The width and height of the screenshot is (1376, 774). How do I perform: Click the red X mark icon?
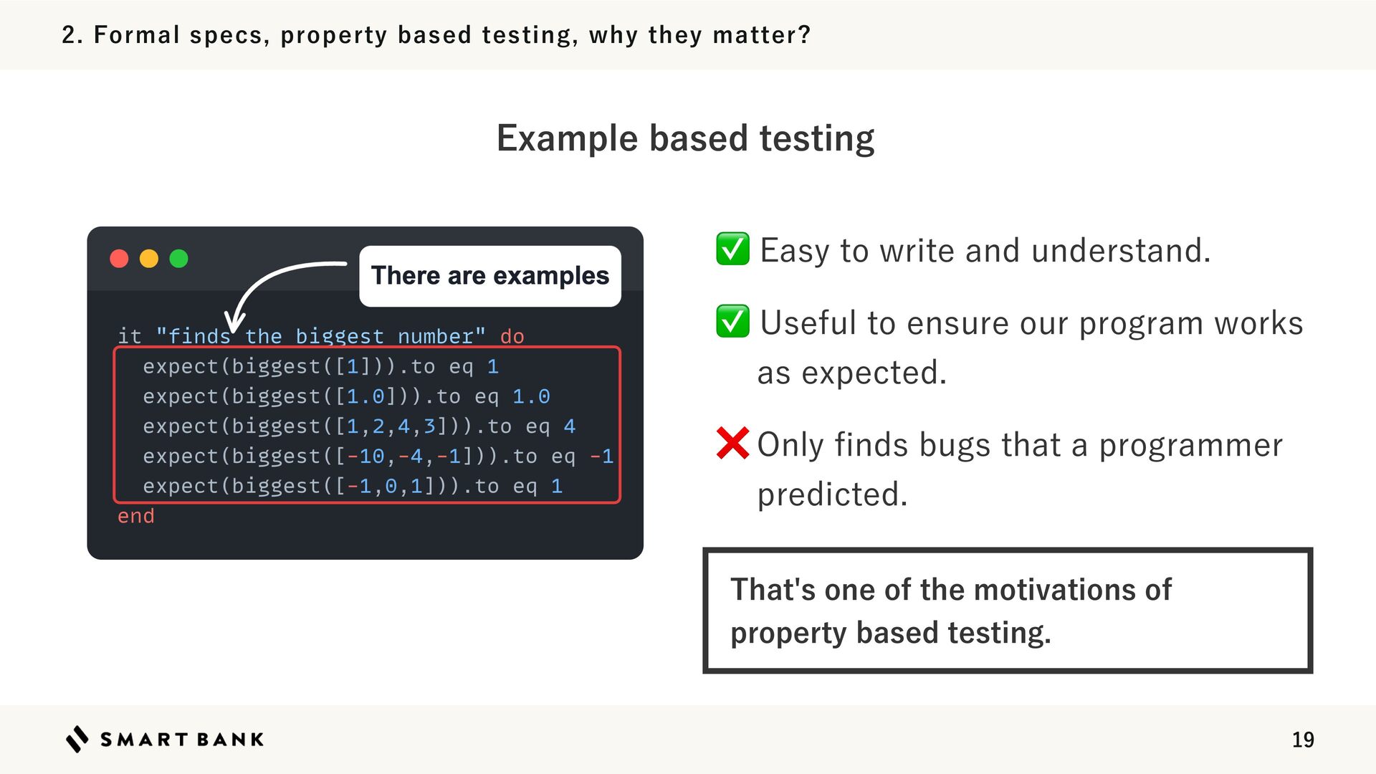pos(732,443)
